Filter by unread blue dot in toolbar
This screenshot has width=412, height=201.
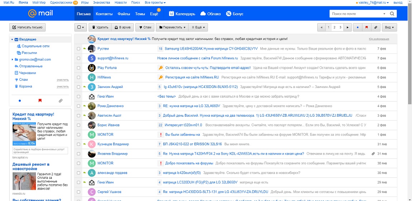(357, 27)
